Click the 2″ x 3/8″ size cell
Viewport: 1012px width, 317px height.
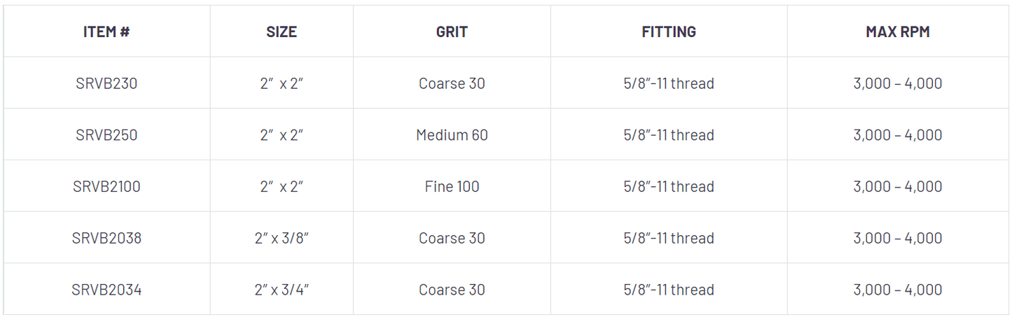point(282,238)
